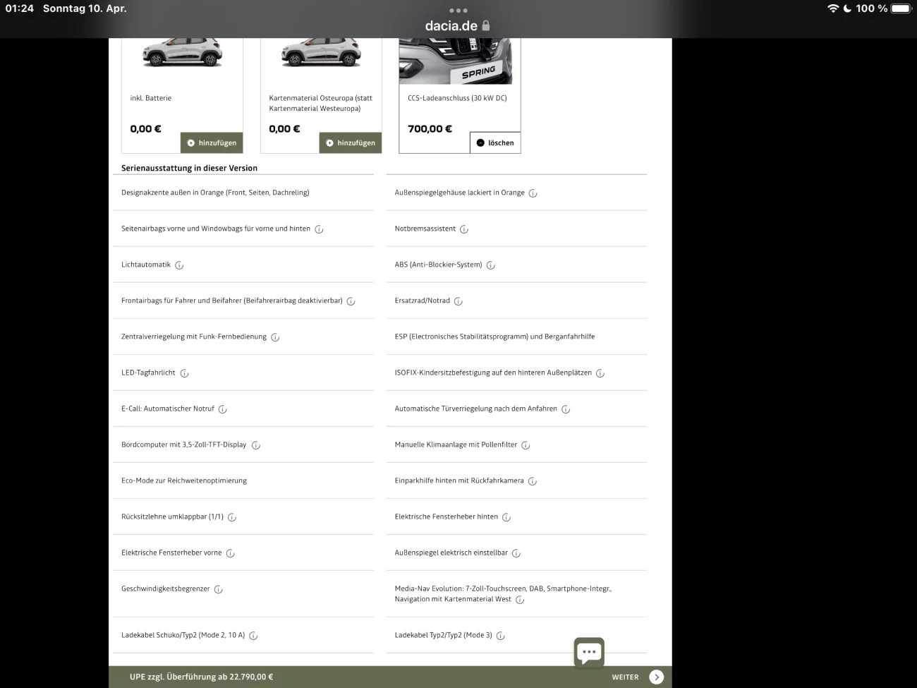
Task: Continue with the WEITER button
Action: 637,677
